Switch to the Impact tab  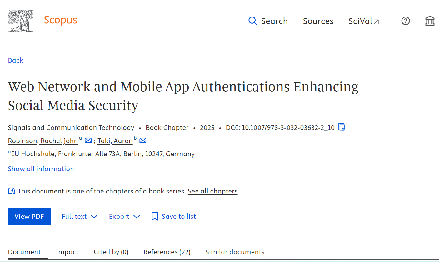pyautogui.click(x=67, y=252)
